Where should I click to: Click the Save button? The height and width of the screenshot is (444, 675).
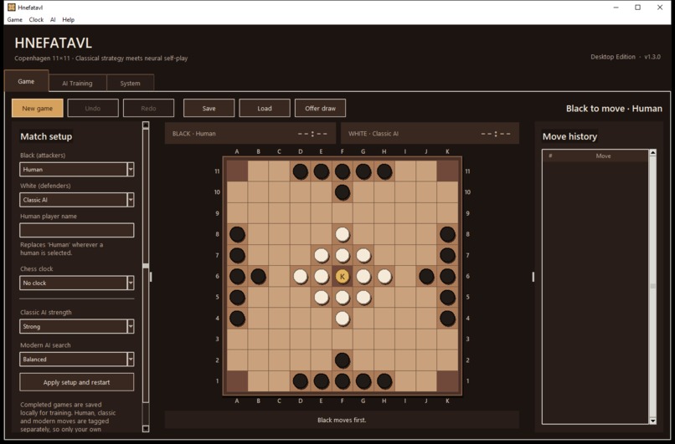click(x=209, y=109)
